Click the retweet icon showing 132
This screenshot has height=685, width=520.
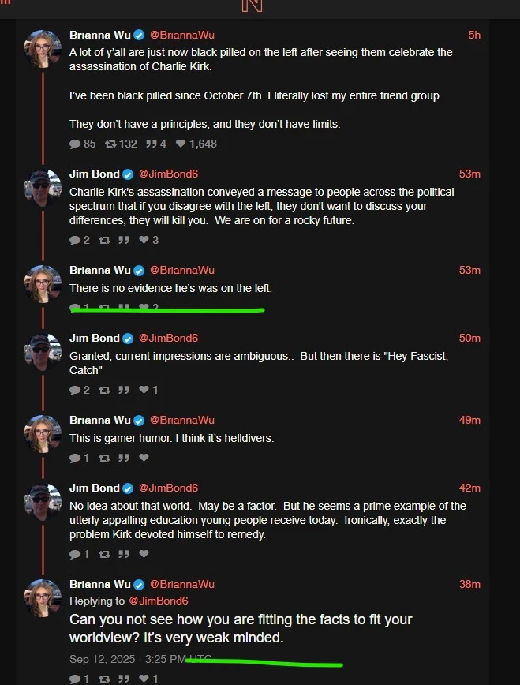[x=111, y=144]
